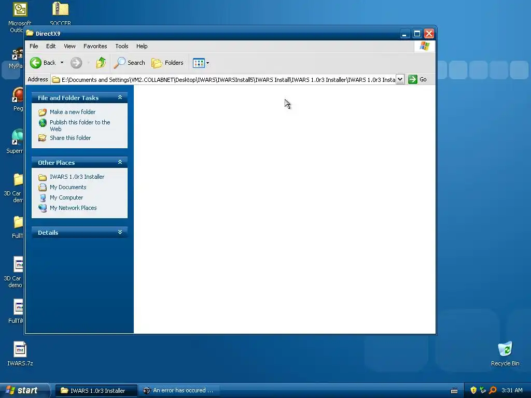Open the File menu

(34, 46)
